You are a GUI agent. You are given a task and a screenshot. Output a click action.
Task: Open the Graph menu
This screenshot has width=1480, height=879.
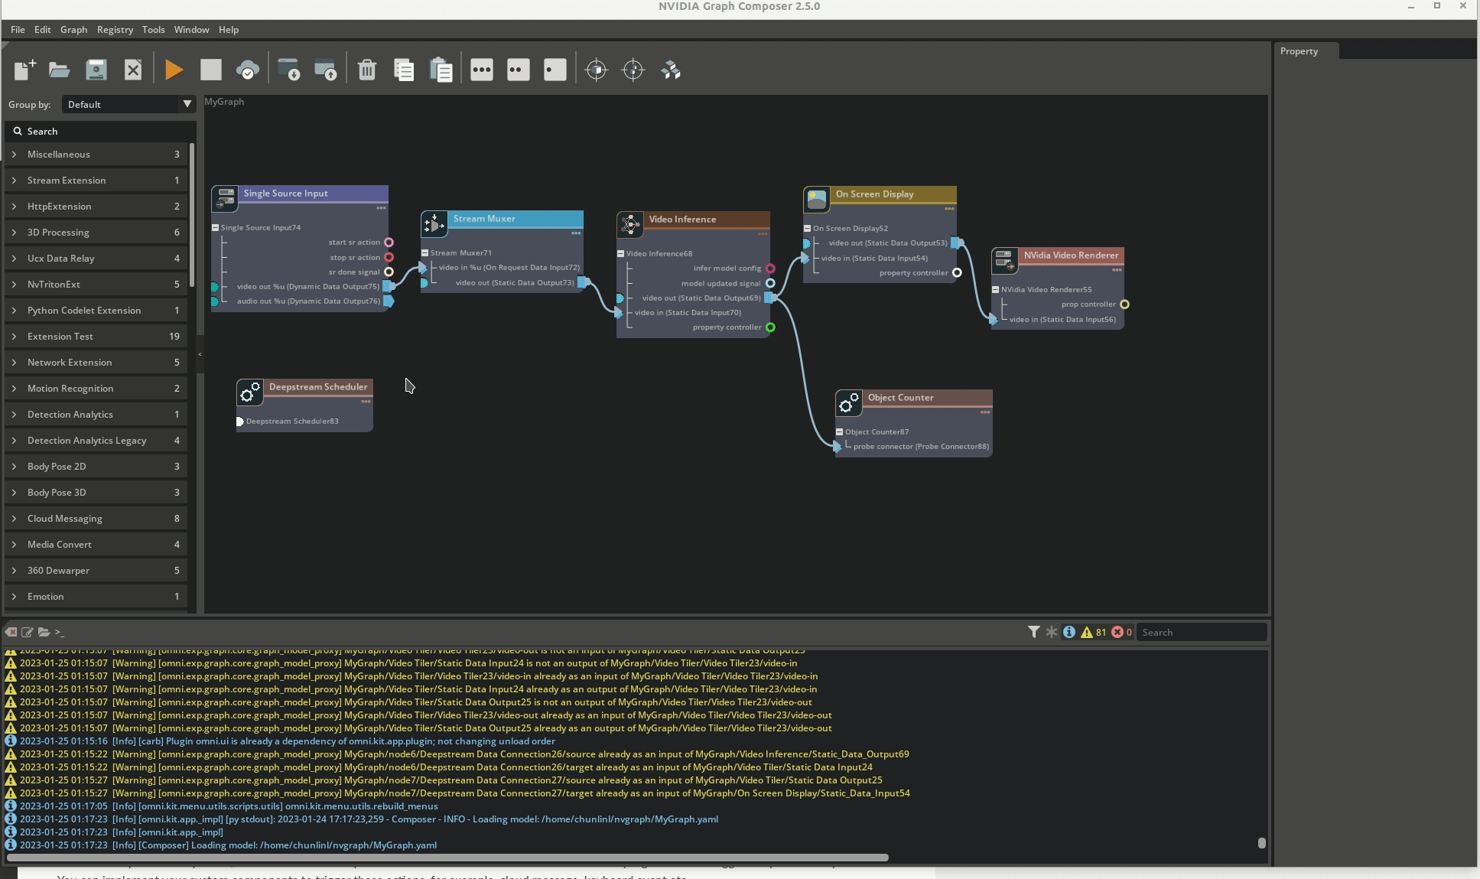click(73, 30)
